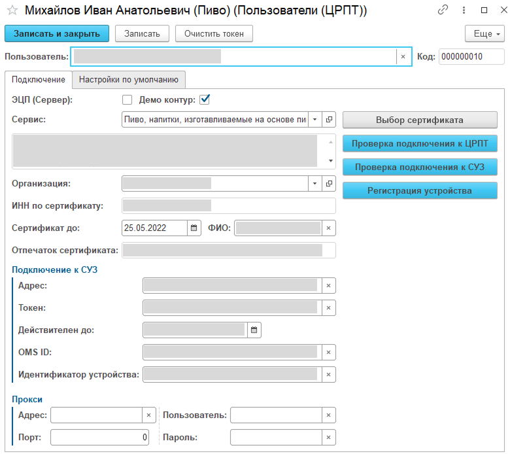
Task: Clear the Токен field with X
Action: [x=328, y=307]
